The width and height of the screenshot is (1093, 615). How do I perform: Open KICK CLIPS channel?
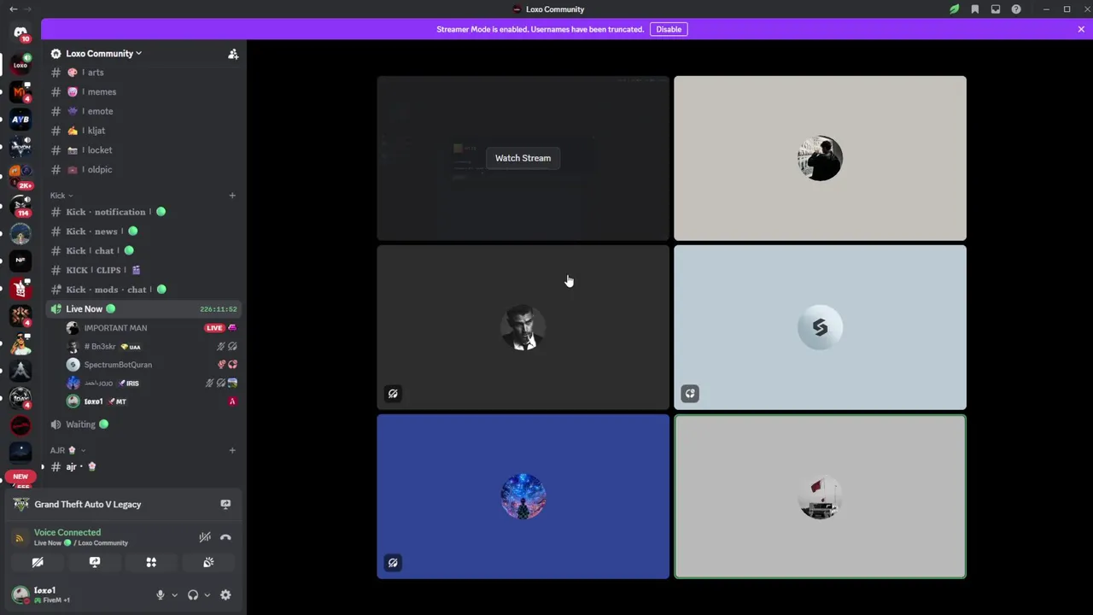[143, 270]
